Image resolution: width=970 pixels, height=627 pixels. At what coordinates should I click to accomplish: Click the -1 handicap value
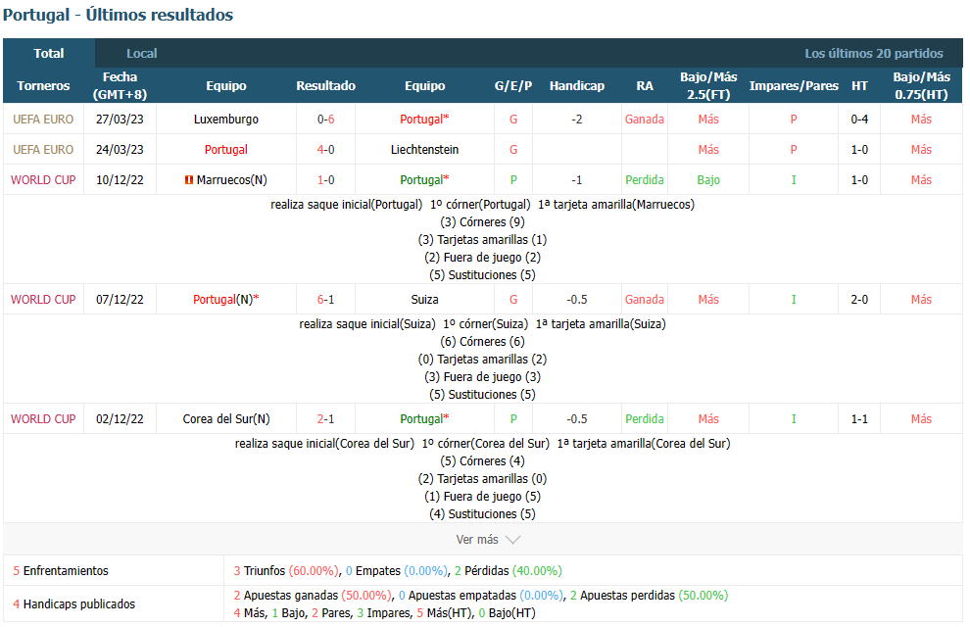[x=576, y=180]
